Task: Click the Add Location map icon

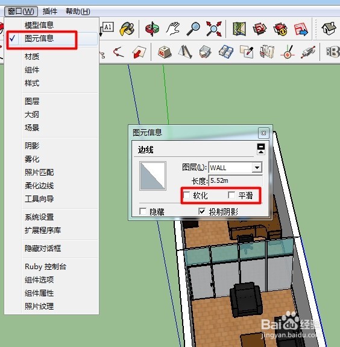Action: click(239, 29)
